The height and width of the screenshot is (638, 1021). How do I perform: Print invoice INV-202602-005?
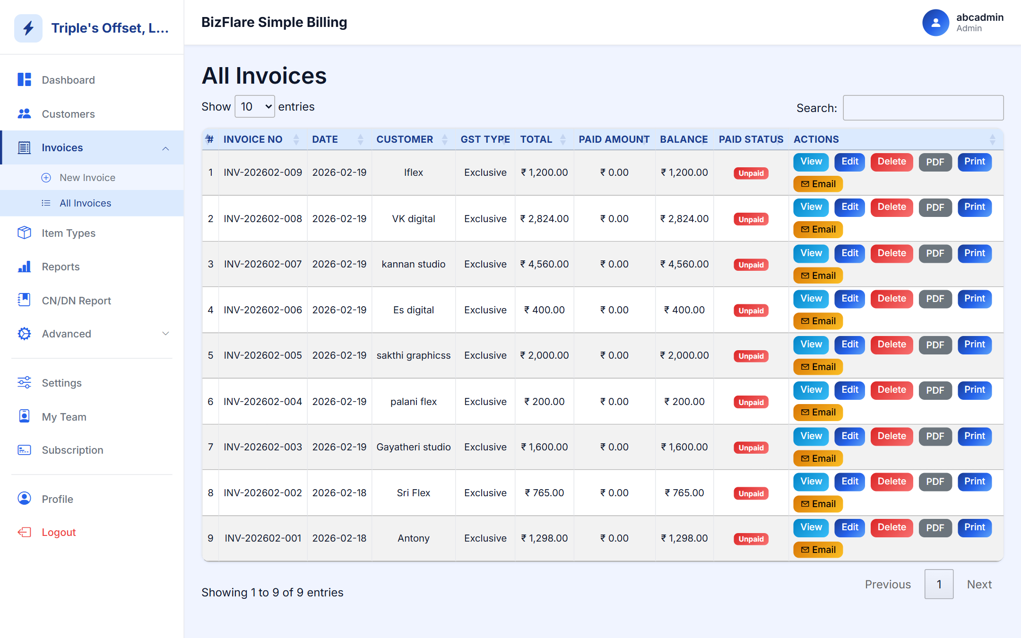(975, 345)
